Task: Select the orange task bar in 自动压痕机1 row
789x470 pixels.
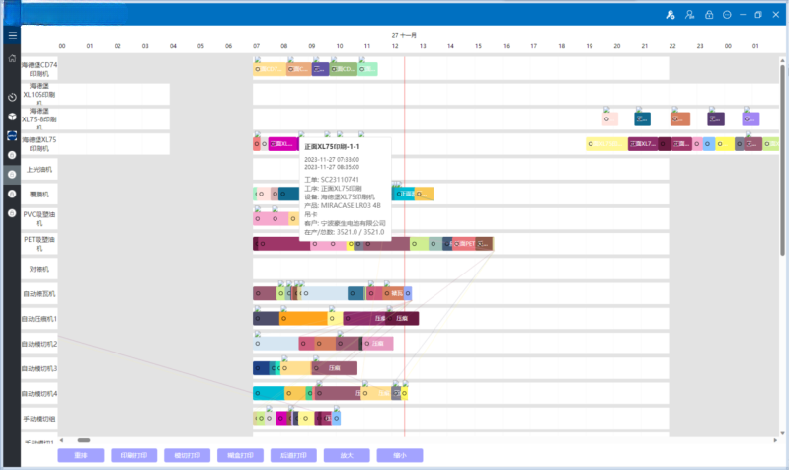Action: pos(304,319)
